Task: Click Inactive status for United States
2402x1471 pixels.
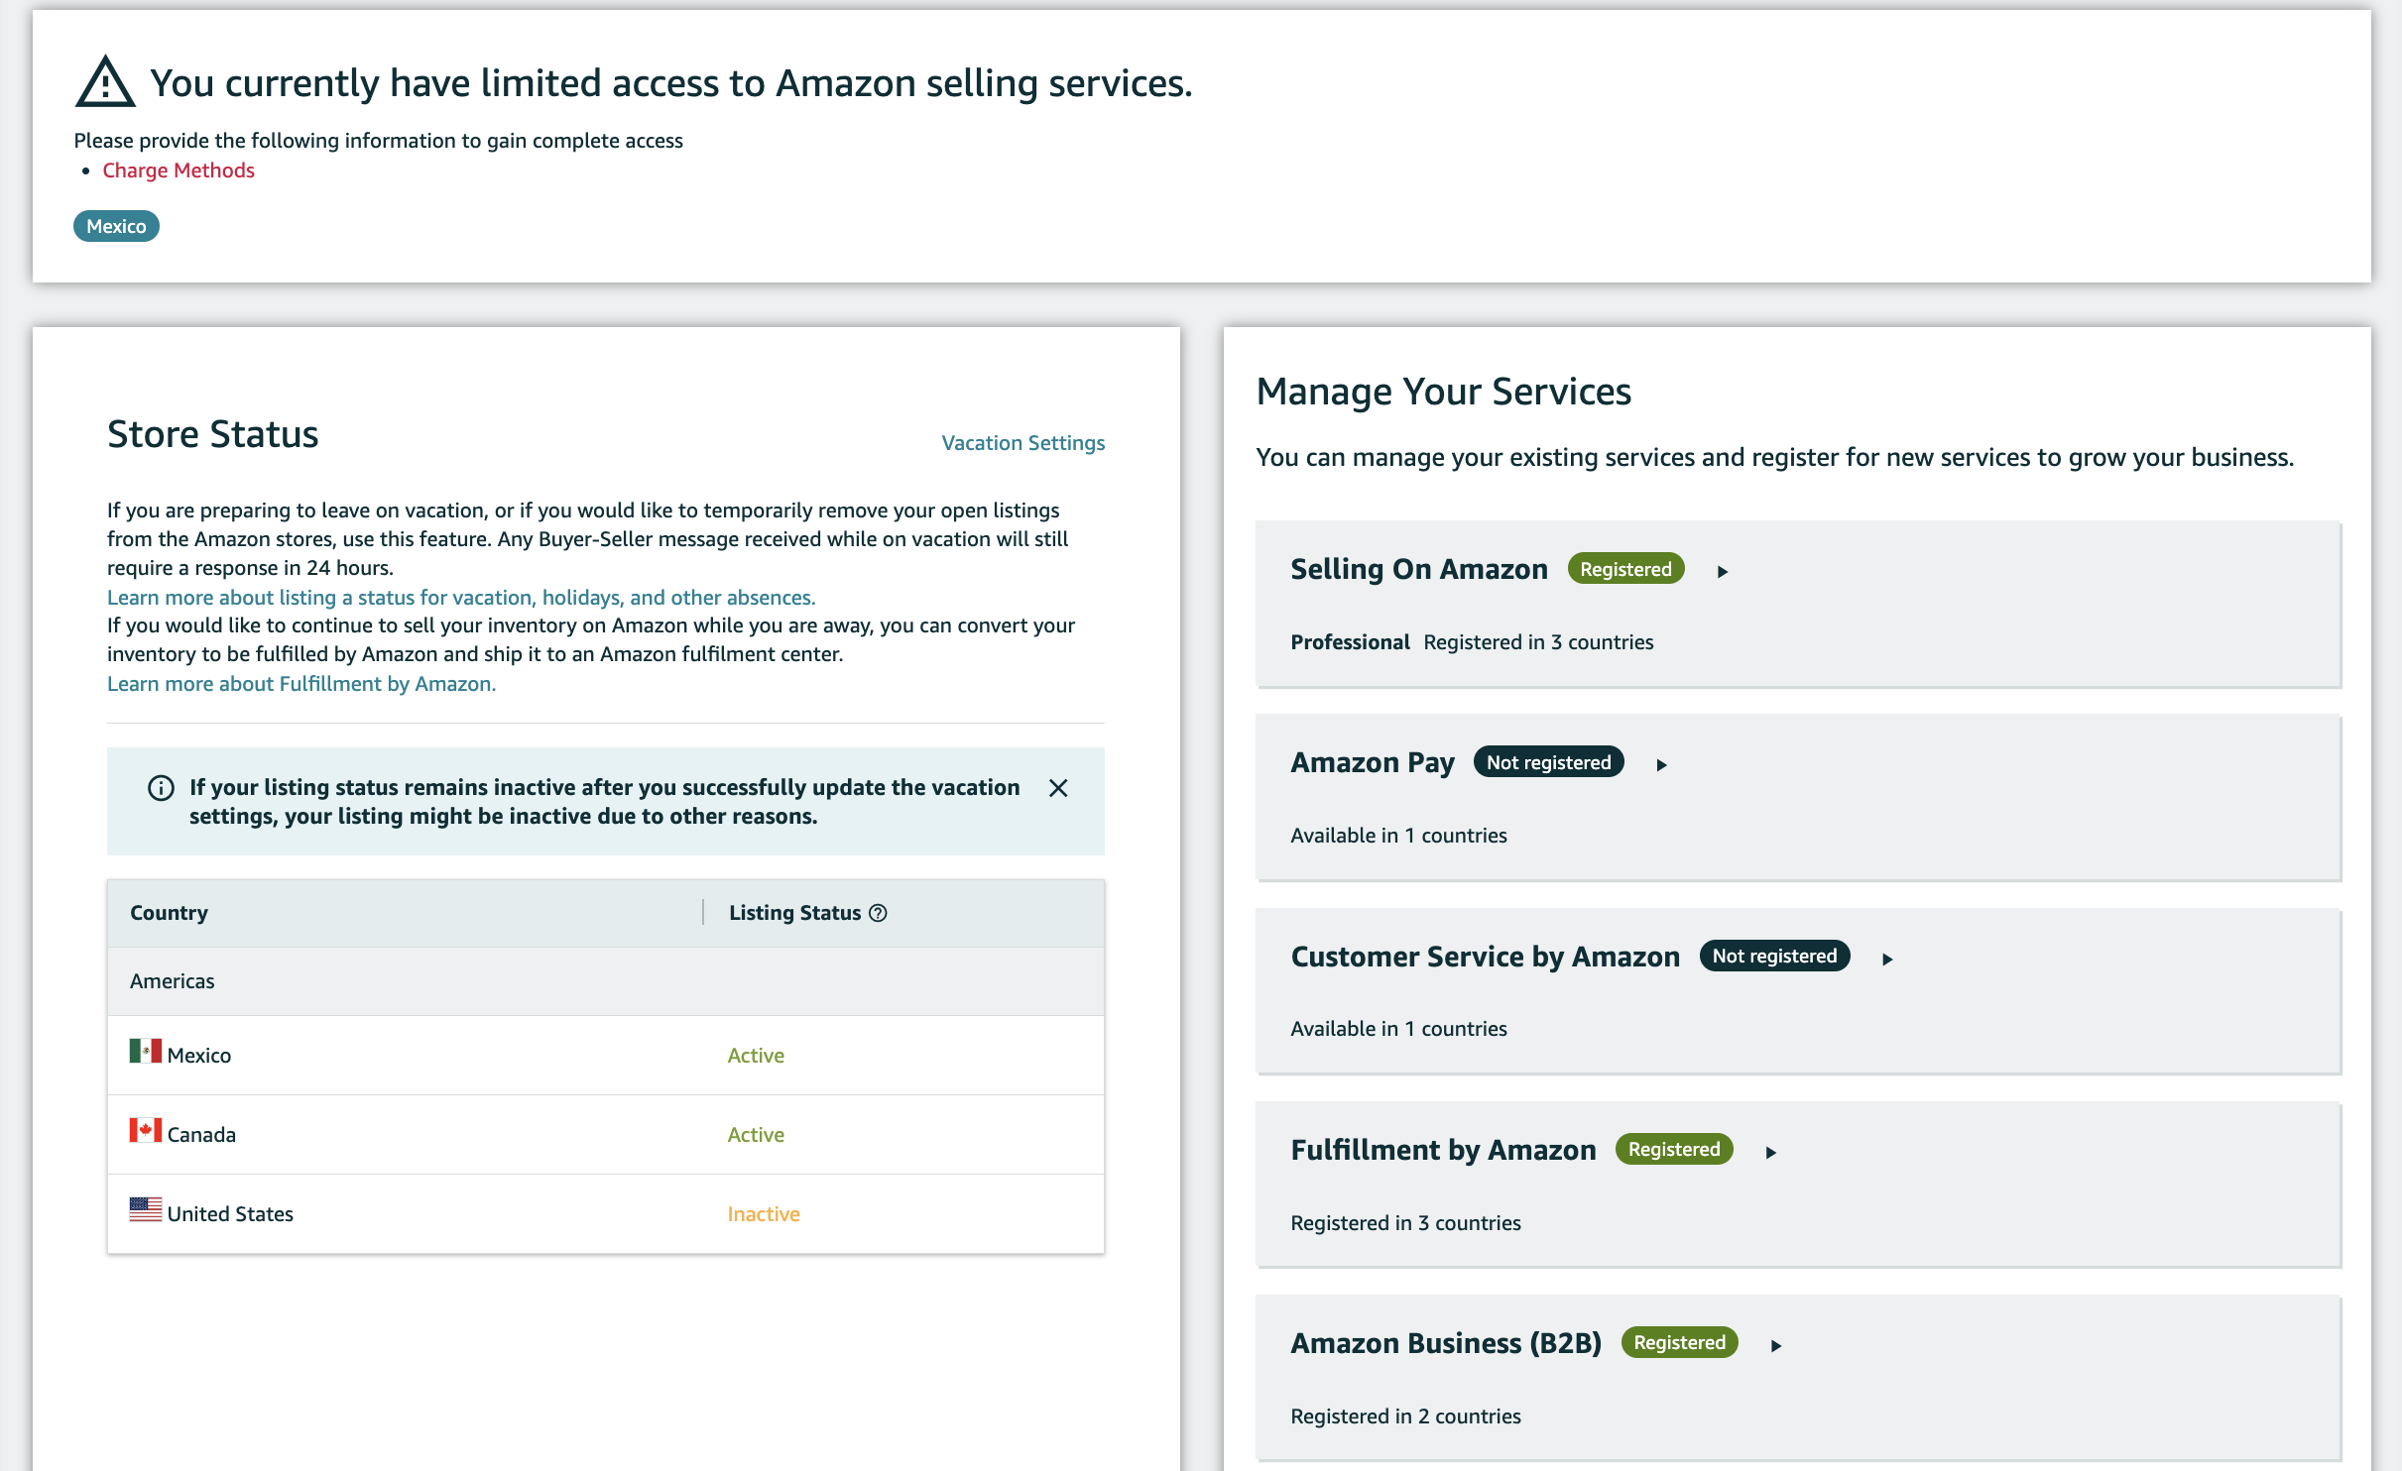Action: click(x=764, y=1213)
